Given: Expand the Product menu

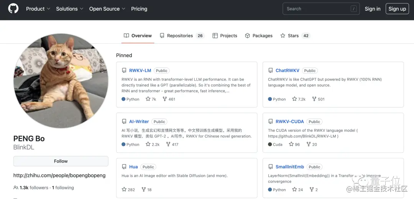Looking at the screenshot, I should [x=38, y=9].
